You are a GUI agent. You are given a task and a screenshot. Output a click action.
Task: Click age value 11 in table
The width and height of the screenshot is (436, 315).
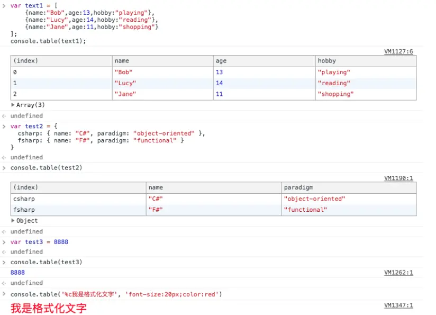tap(264, 94)
